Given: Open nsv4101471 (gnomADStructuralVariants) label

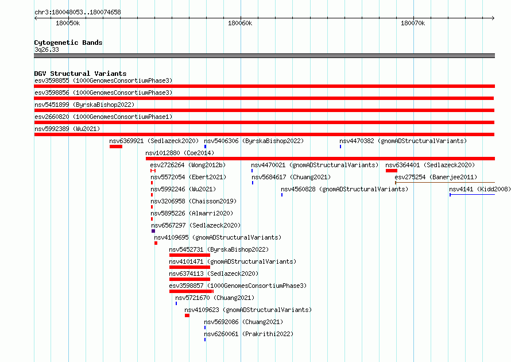Looking at the screenshot, I should coord(233,261).
